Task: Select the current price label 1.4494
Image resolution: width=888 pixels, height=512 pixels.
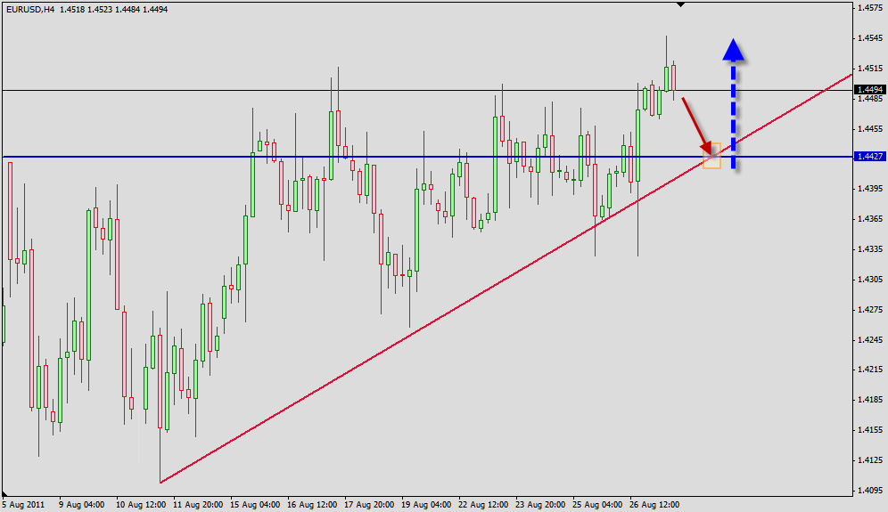Action: 870,90
